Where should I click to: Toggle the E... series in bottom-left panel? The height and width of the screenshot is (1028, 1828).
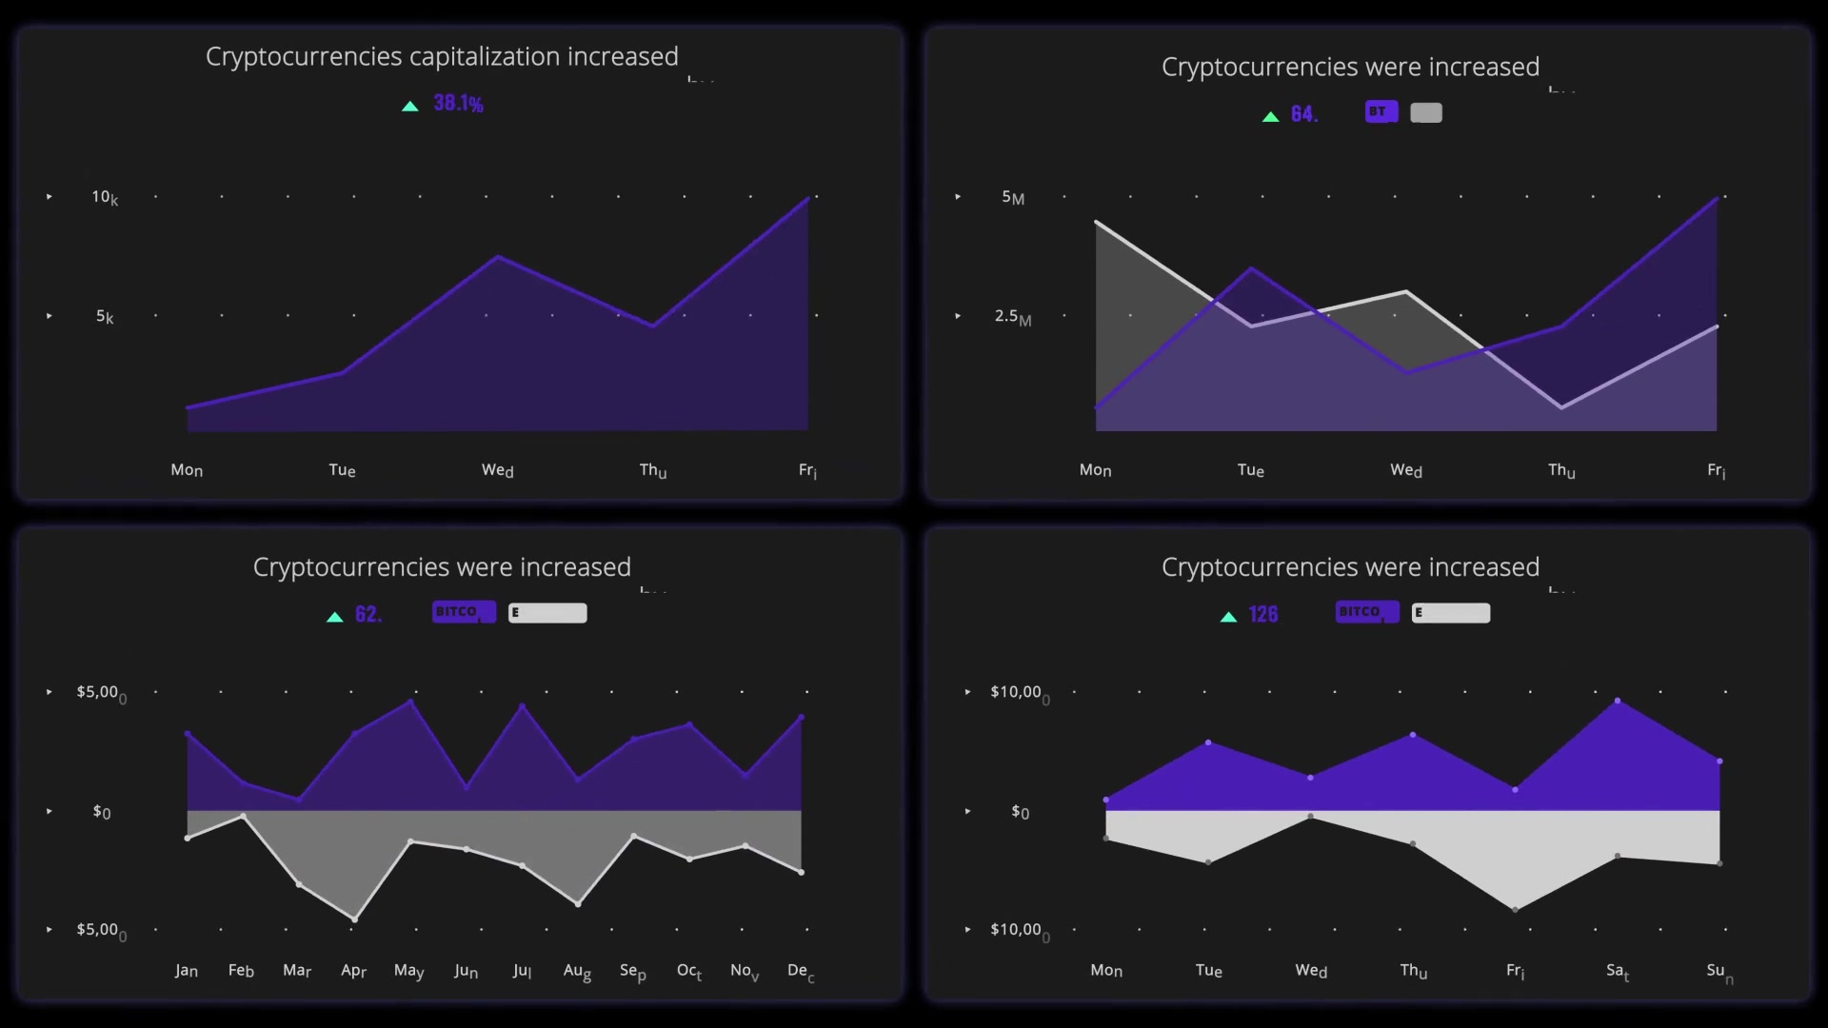point(547,613)
